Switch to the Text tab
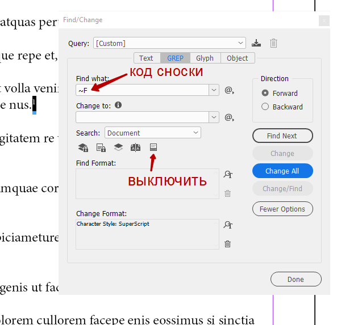Screen dimensions: 362x325 [147, 58]
